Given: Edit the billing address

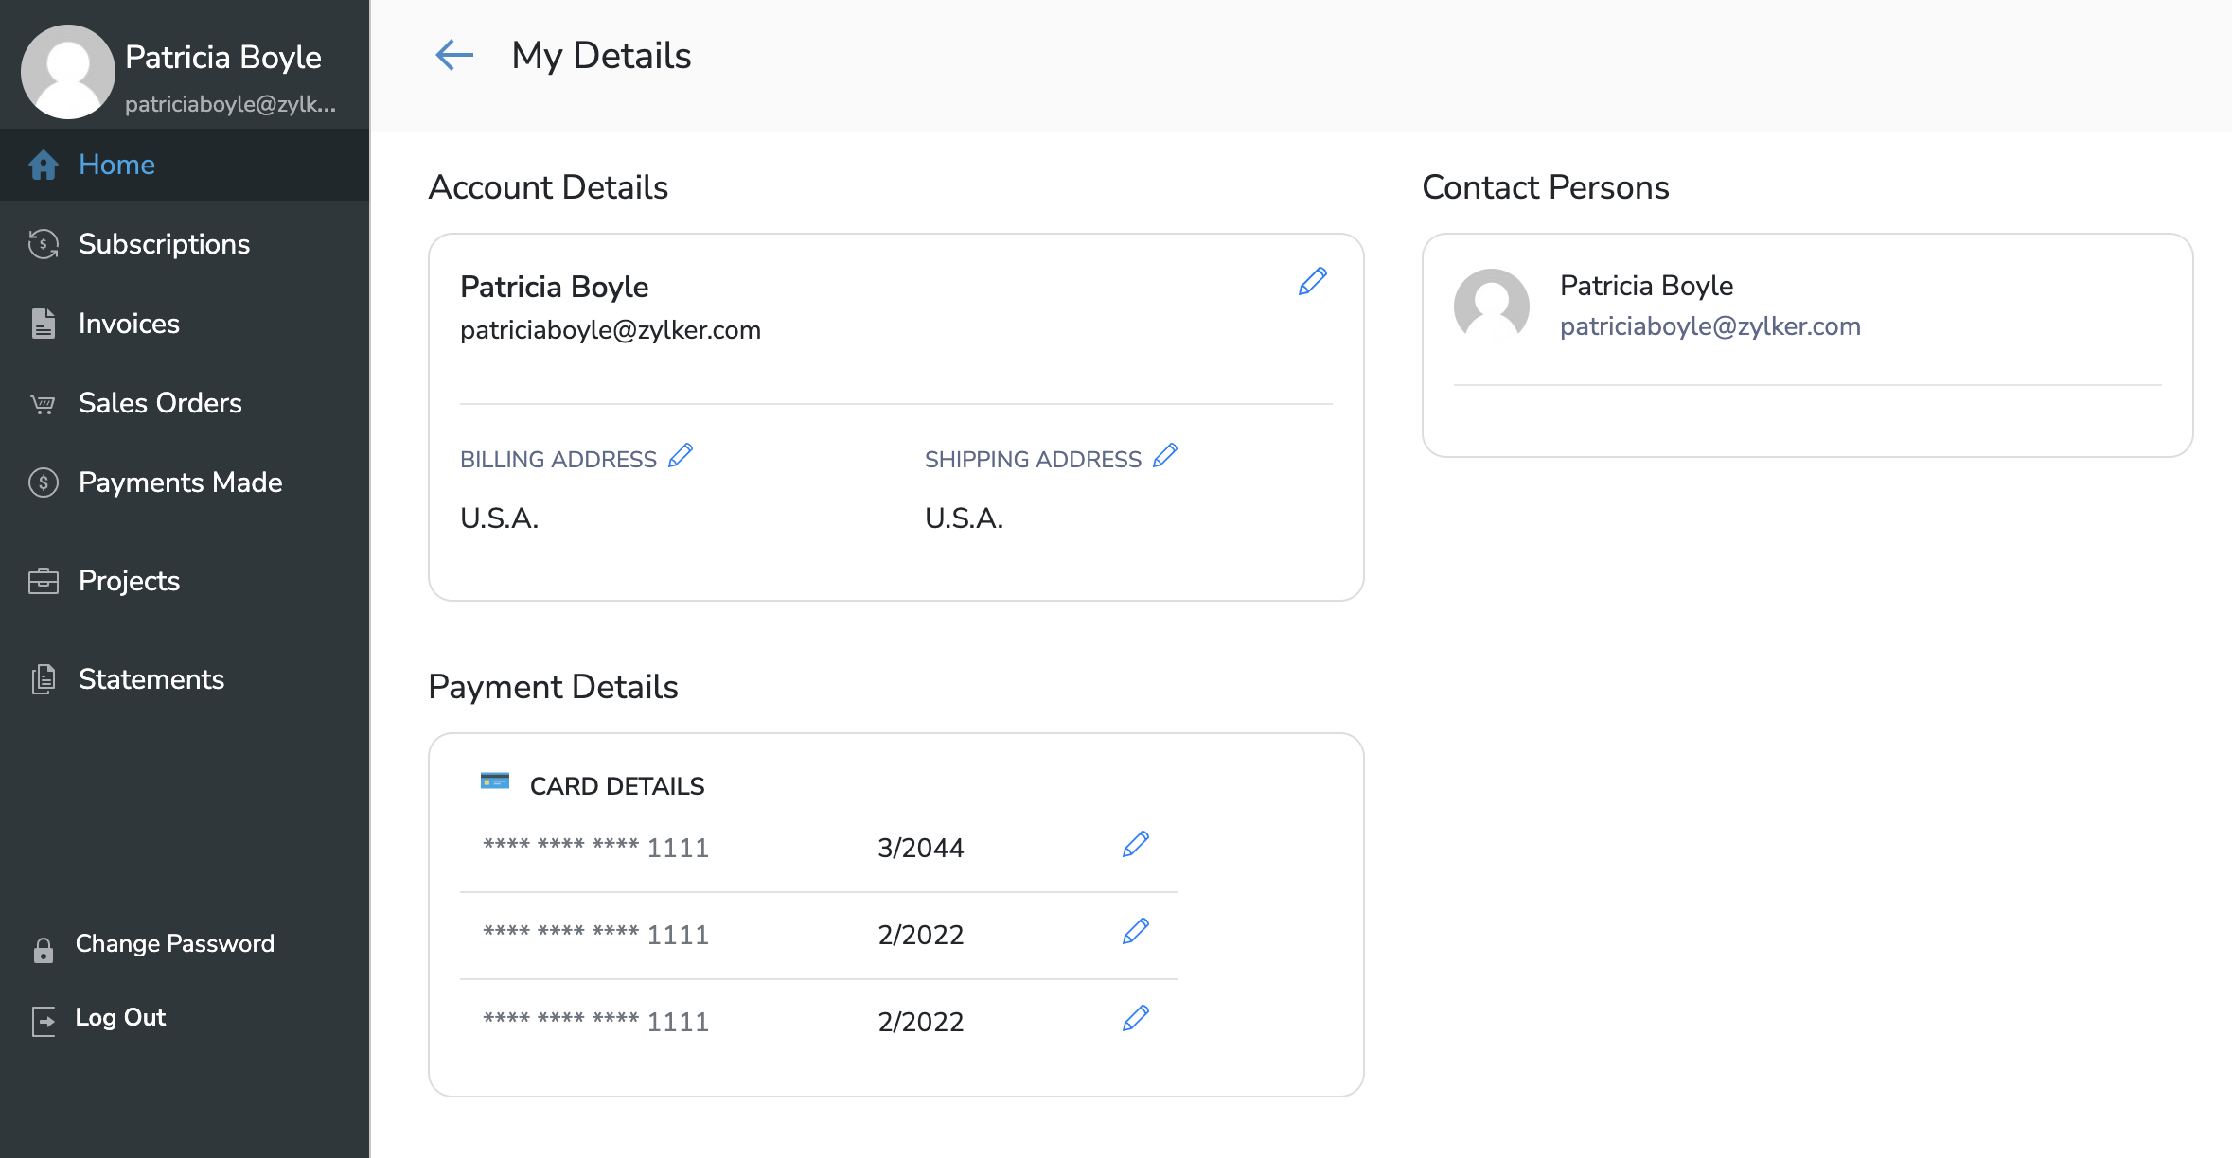Looking at the screenshot, I should click(681, 456).
